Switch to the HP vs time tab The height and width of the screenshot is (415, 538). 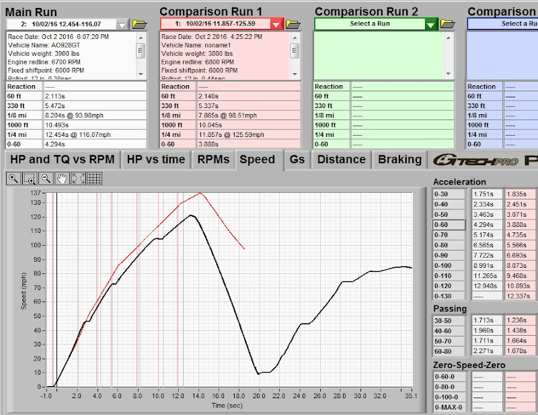pyautogui.click(x=156, y=160)
